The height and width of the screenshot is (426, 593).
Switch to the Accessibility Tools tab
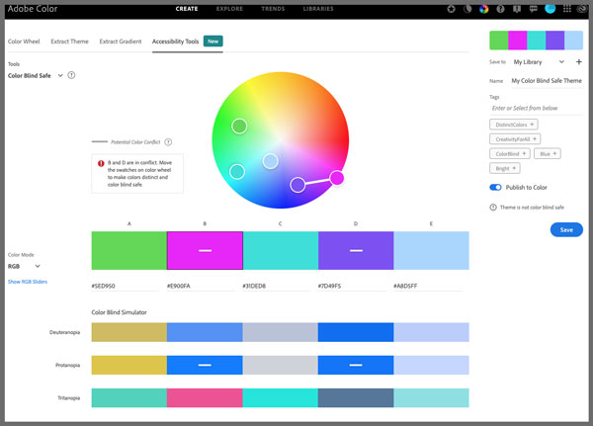coord(175,42)
